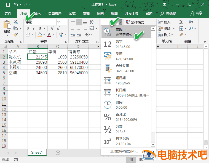Toggle Wrap Text (ab icon)
This screenshot has width=209, height=163.
(92, 22)
